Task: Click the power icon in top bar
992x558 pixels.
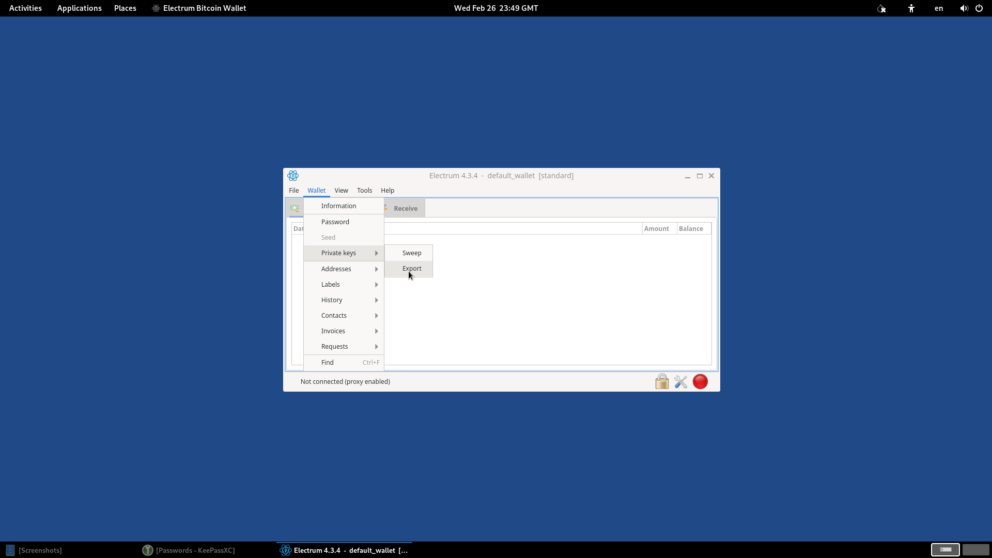Action: point(979,8)
